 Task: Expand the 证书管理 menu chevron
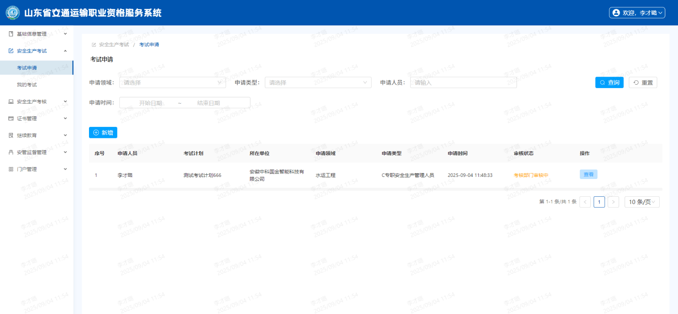pyautogui.click(x=65, y=118)
